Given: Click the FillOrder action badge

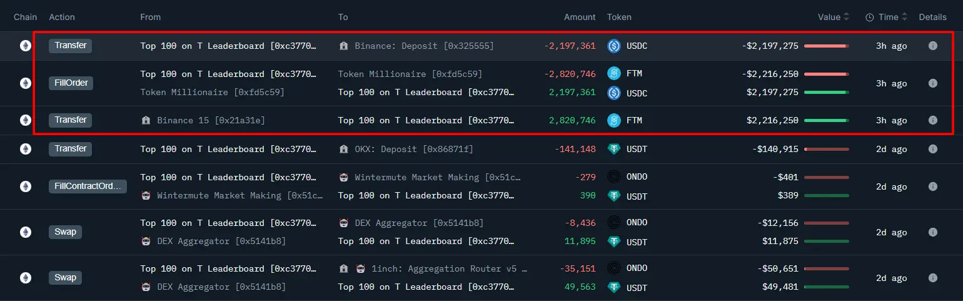Looking at the screenshot, I should (71, 83).
